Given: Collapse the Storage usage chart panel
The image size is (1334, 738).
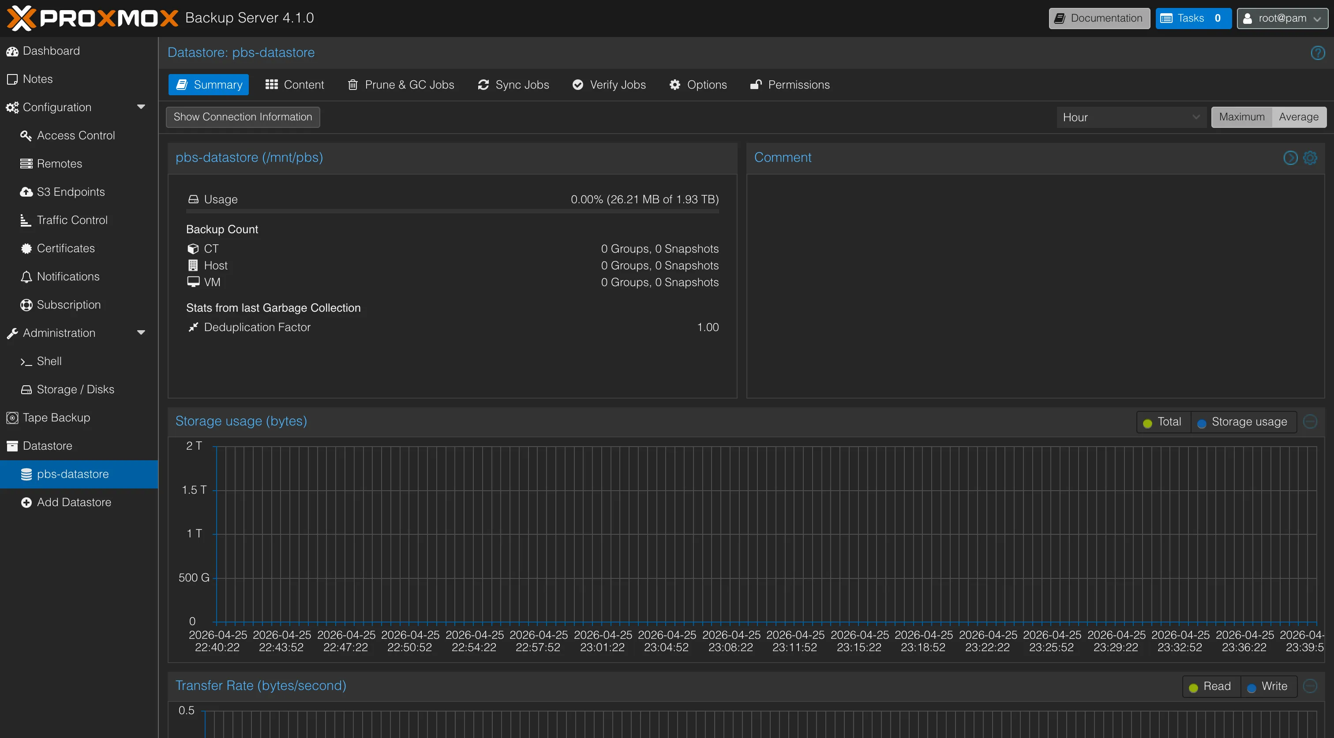Looking at the screenshot, I should pyautogui.click(x=1310, y=422).
